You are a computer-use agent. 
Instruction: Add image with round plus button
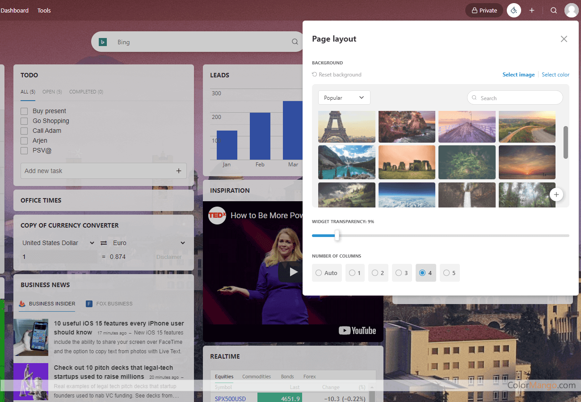[556, 195]
